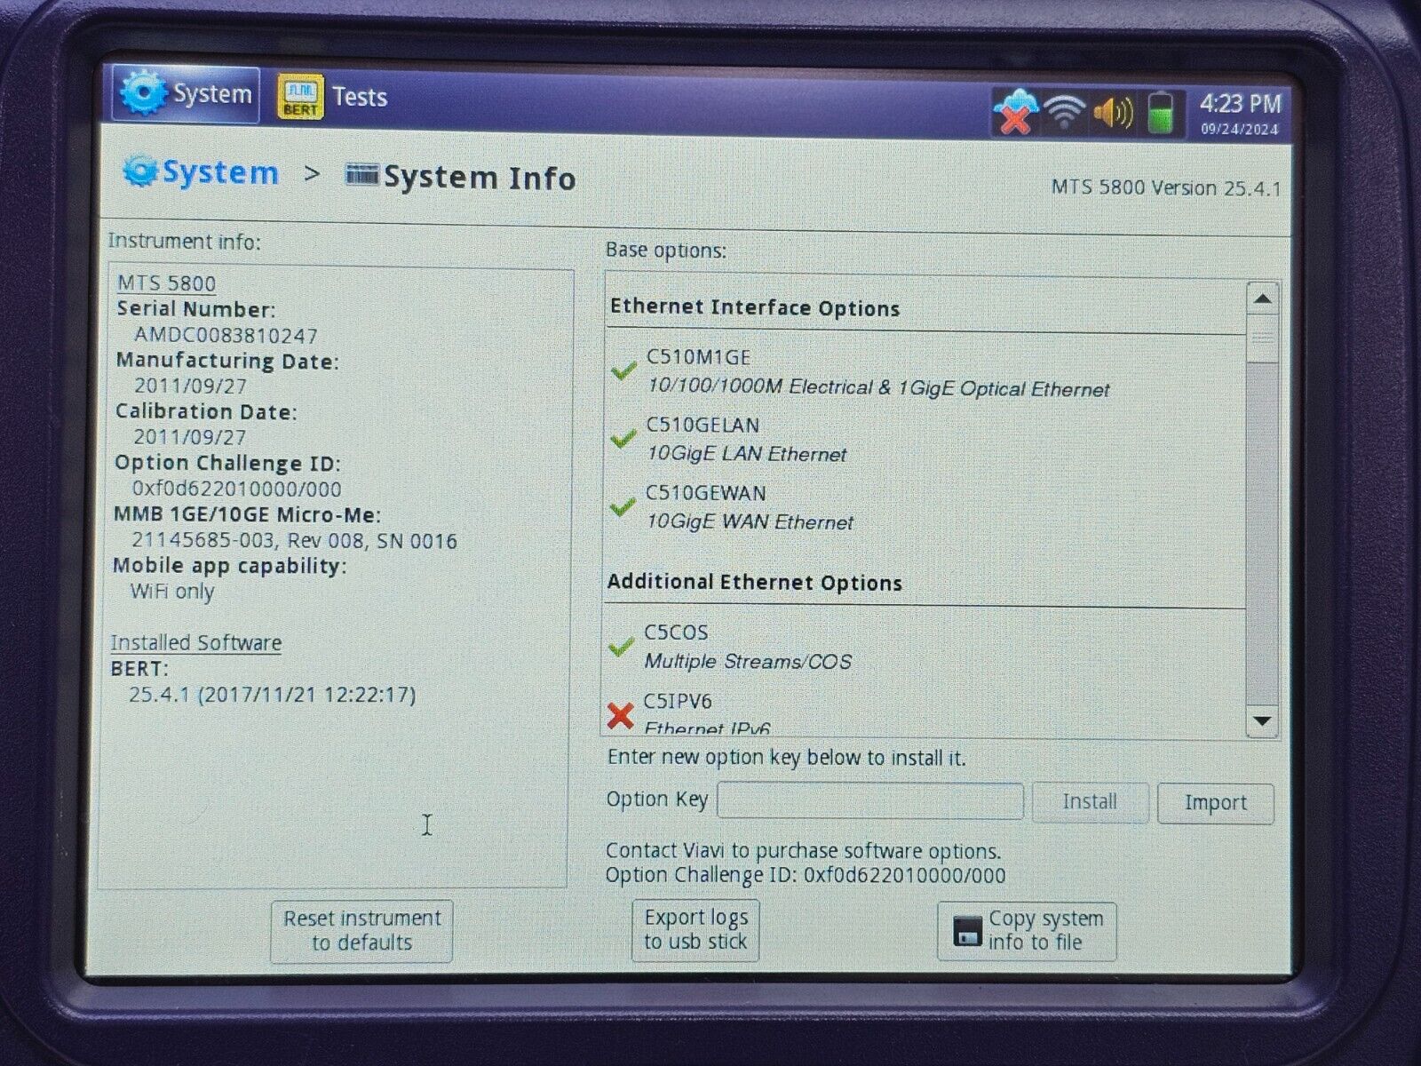This screenshot has width=1421, height=1066.
Task: Click the red X beside C5IPV6
Action: 620,713
